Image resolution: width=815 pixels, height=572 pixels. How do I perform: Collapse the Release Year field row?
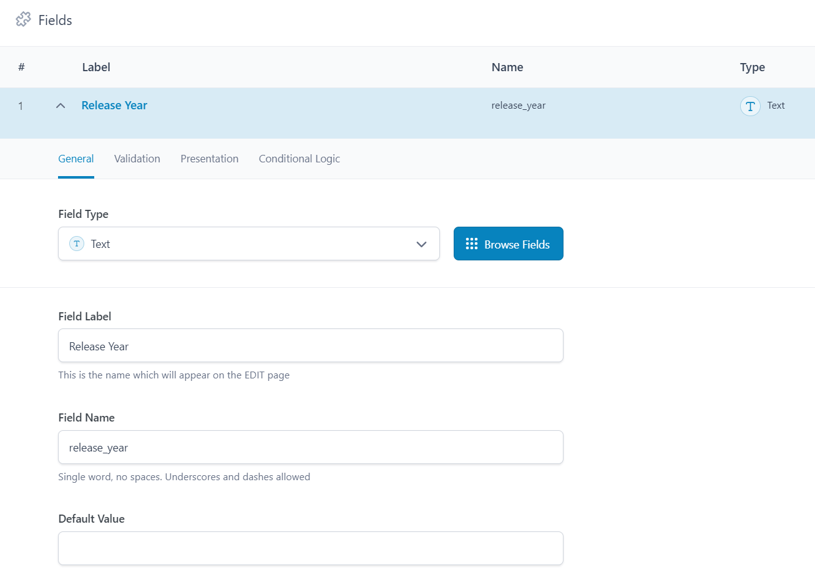(x=60, y=106)
